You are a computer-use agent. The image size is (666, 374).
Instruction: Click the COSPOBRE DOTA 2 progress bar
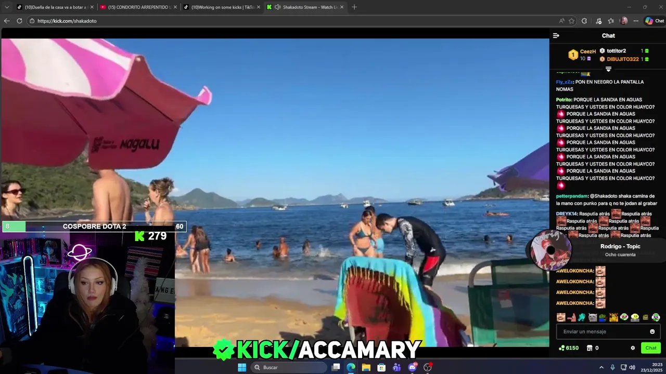(94, 226)
